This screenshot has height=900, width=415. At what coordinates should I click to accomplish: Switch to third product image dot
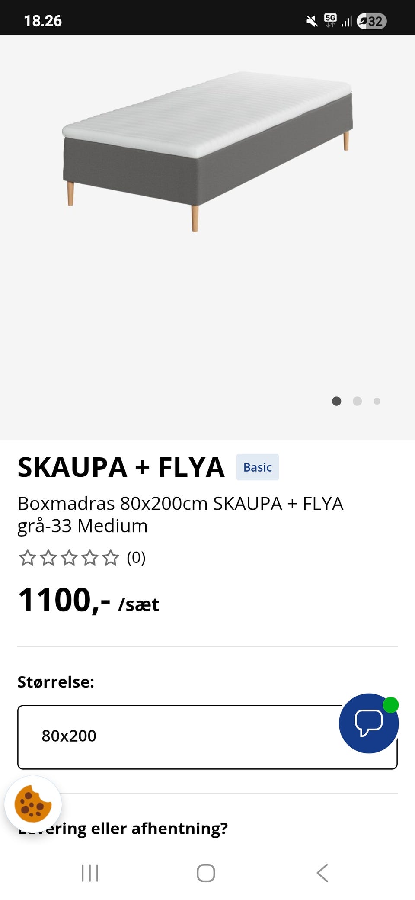point(377,401)
